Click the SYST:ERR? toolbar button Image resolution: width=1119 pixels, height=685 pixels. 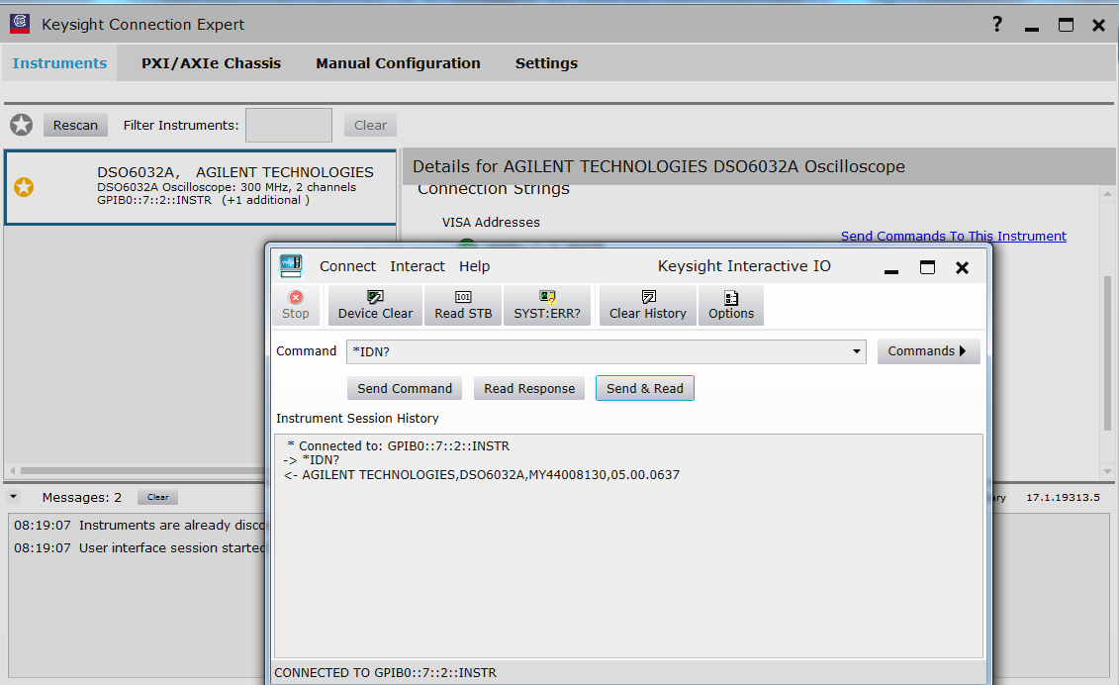(x=547, y=305)
